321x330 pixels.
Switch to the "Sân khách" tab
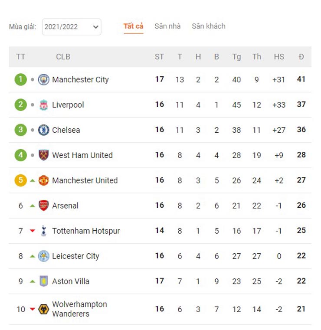click(x=209, y=26)
